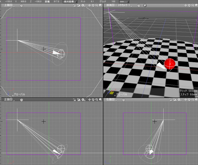This screenshot has width=198, height=165.
Task: Open the 絶対座標 coordinate mode dropdown
Action: click(x=70, y=2)
